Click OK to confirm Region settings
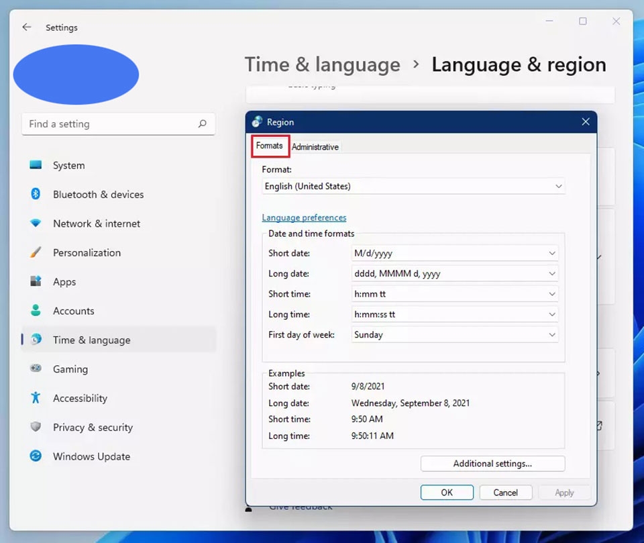The width and height of the screenshot is (644, 543). pos(447,492)
